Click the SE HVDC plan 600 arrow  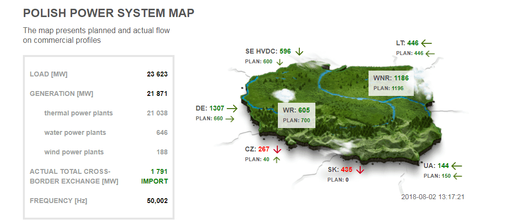click(279, 62)
